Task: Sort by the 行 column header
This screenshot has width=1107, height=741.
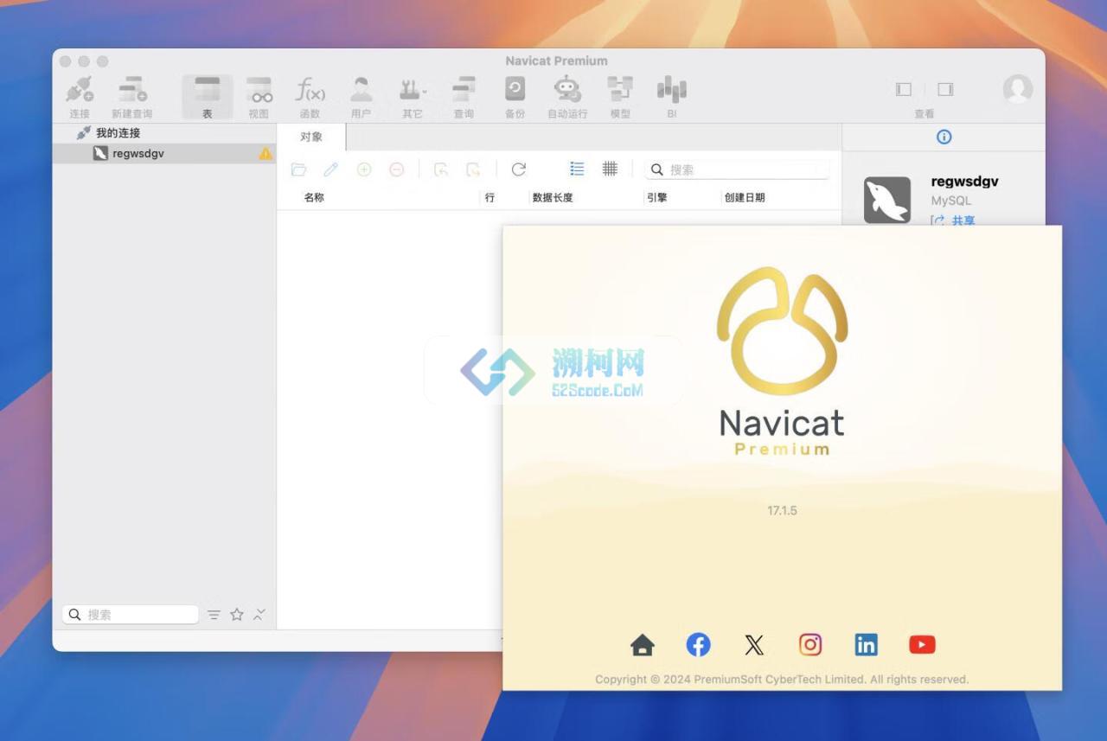Action: [x=490, y=197]
